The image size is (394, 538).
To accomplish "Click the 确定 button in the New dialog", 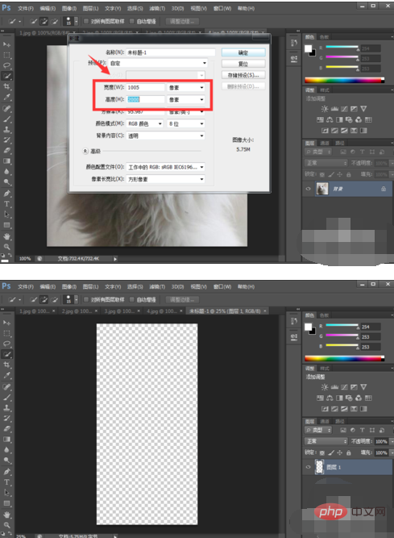I will click(x=243, y=52).
